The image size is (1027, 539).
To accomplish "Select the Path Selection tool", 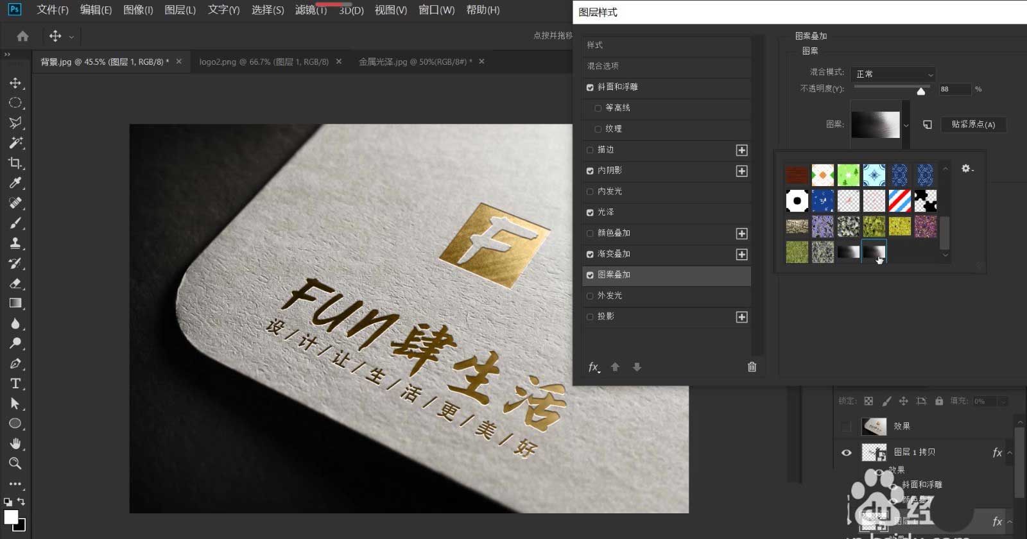I will click(15, 404).
